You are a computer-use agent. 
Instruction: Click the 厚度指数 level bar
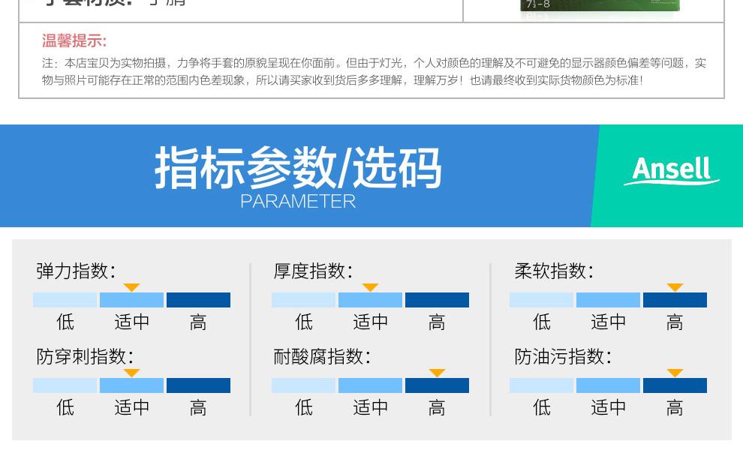click(370, 299)
